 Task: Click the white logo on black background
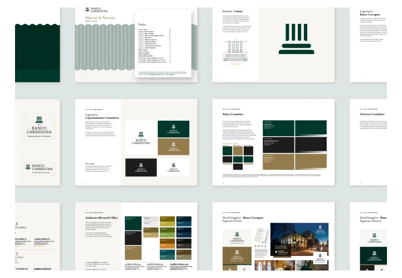141,167
